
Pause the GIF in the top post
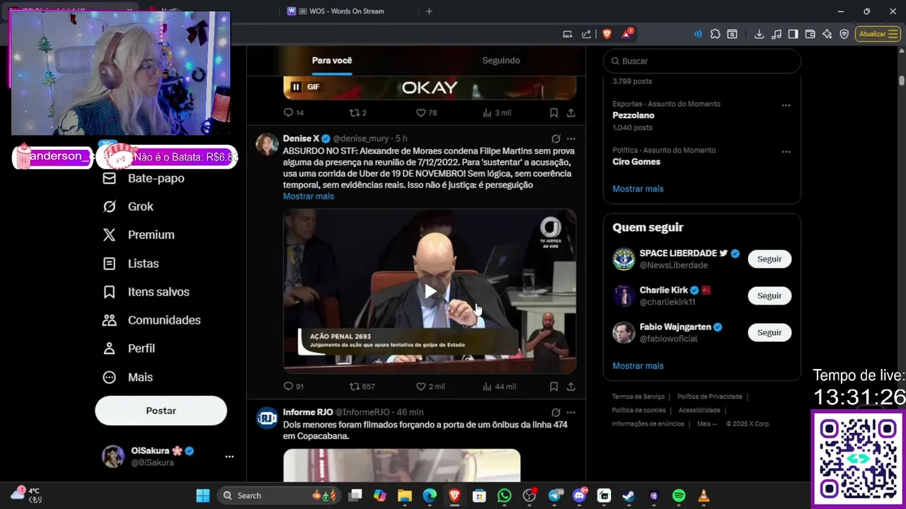(296, 87)
